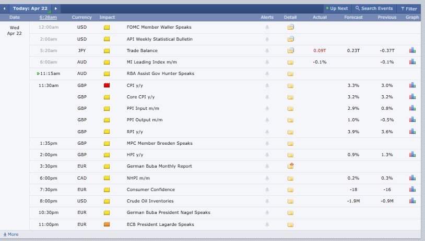Screen dimensions: 425x241
Task: Enable alert for Crude Oil Inventories
Action: (267, 201)
